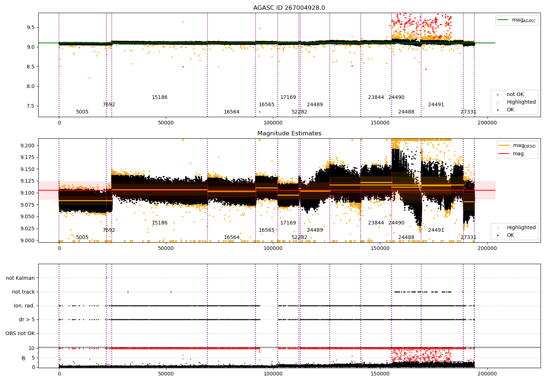Click the 8.0 y-axis tick label
This screenshot has width=546, height=382.
point(31,86)
